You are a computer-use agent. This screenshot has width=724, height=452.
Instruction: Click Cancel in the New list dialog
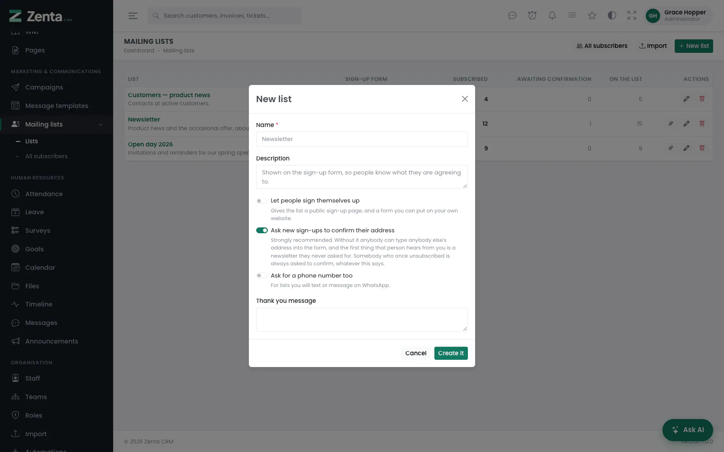[x=416, y=353]
